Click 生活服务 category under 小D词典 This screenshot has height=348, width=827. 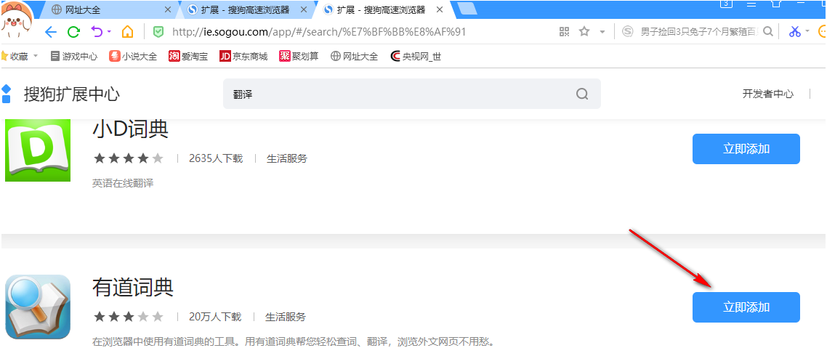pos(287,158)
